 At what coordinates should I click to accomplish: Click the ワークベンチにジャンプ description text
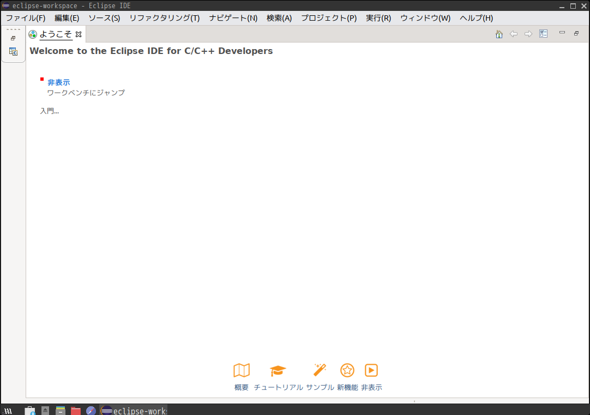(86, 93)
